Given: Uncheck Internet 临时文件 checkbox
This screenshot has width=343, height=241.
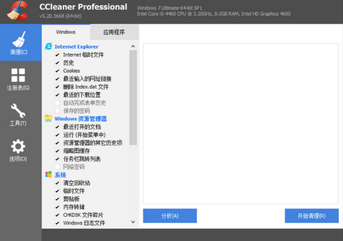Looking at the screenshot, I should 57,55.
